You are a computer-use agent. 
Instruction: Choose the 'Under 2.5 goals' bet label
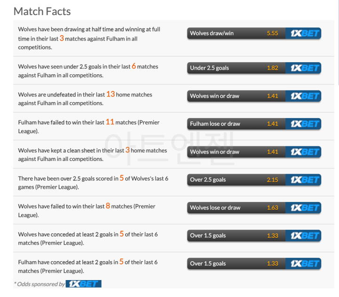point(209,68)
